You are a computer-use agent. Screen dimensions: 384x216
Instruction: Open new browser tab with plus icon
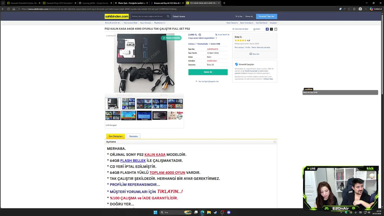coord(224,3)
